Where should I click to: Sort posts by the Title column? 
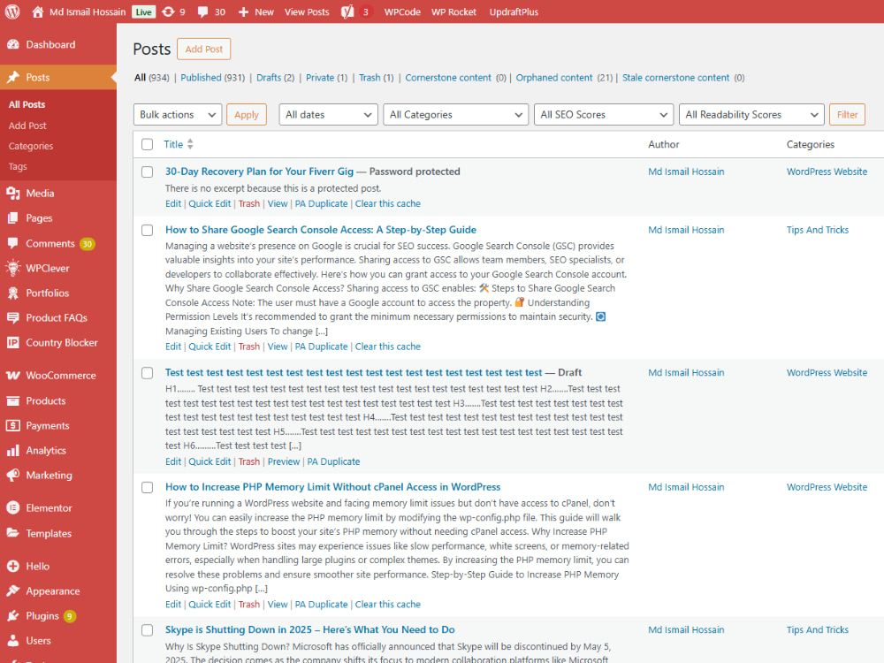179,144
